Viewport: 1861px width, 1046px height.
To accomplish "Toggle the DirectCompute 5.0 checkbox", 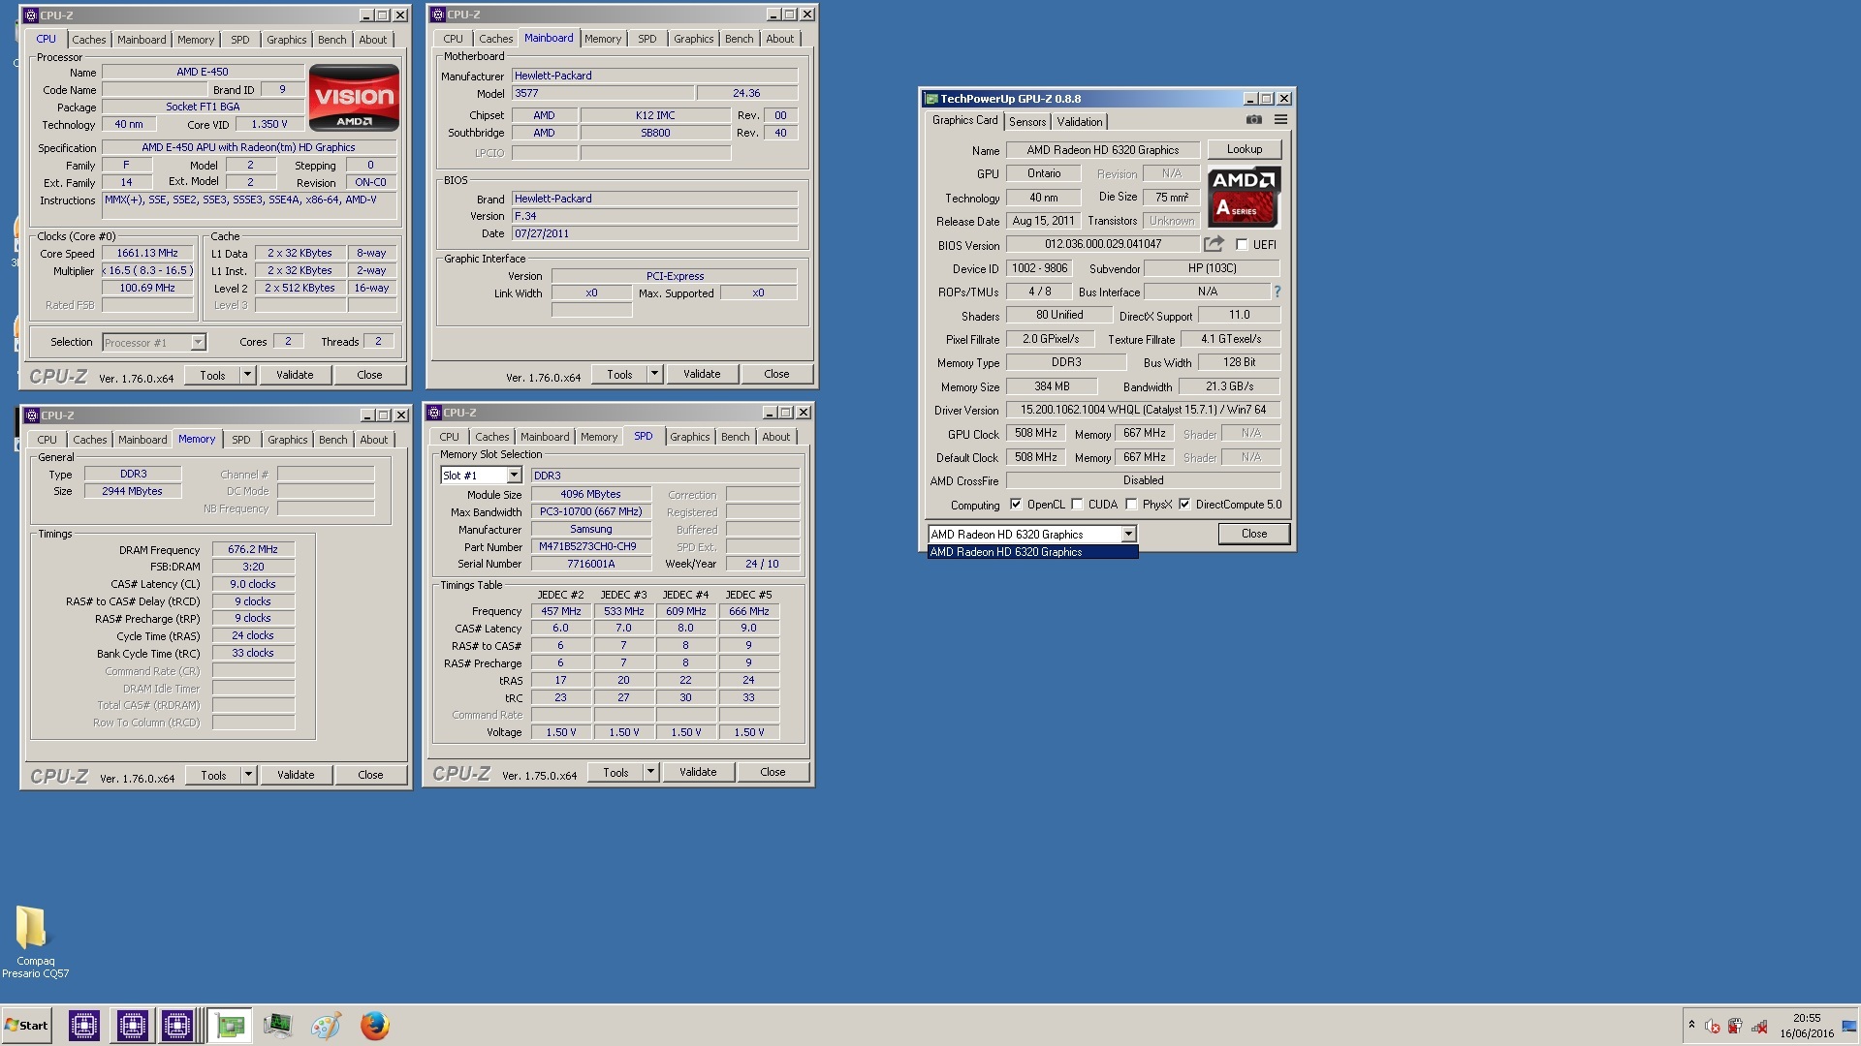I will point(1184,505).
